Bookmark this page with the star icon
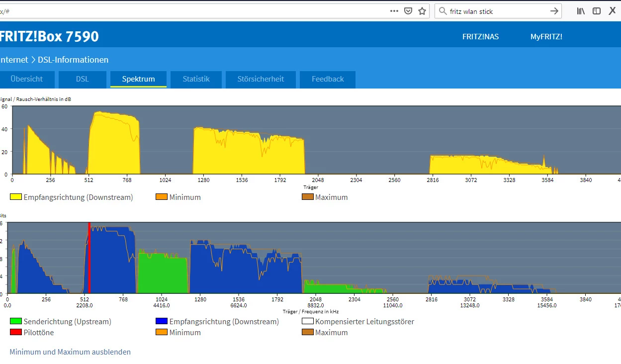The width and height of the screenshot is (621, 364). coord(422,11)
